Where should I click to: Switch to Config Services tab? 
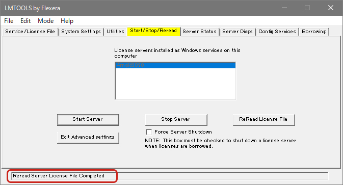click(277, 32)
